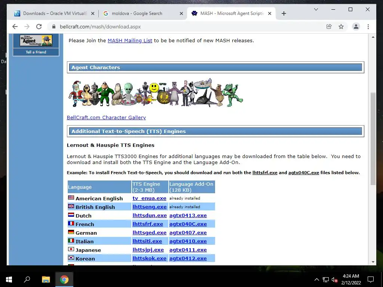The image size is (383, 287).
Task: Go back using the browser back arrow
Action: click(x=15, y=27)
